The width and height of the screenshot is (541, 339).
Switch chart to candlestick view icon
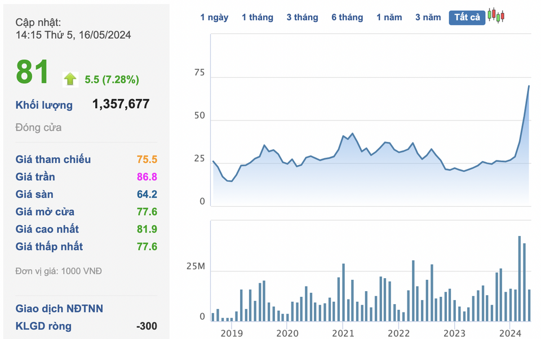(x=496, y=16)
